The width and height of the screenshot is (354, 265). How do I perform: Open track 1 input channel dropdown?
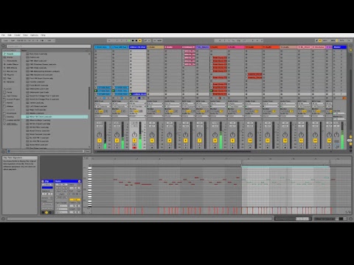[103, 106]
